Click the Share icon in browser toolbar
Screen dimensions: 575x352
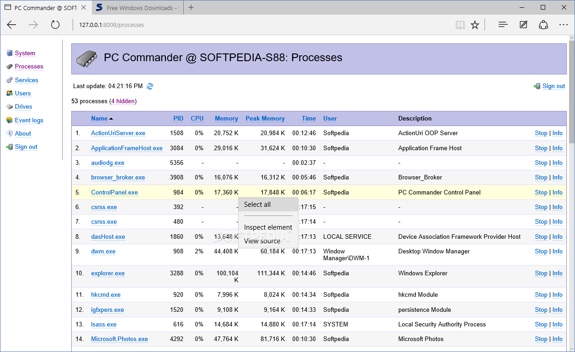(543, 25)
